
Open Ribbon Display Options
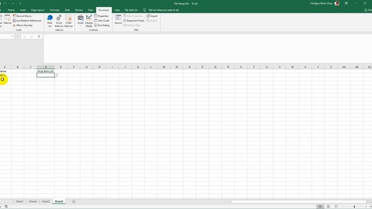tap(346, 3)
